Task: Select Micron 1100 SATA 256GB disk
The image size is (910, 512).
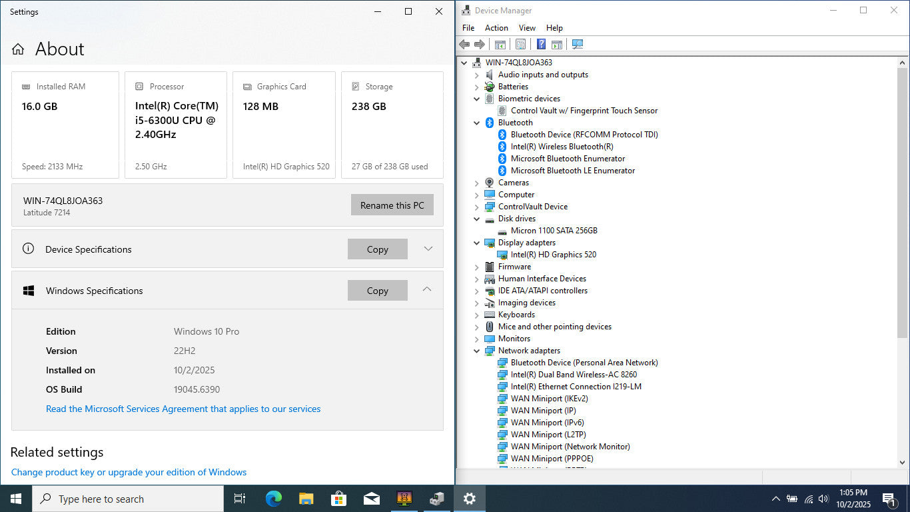Action: tap(554, 231)
